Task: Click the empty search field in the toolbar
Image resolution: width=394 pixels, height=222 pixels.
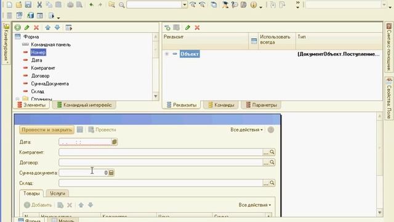Action: (155, 4)
